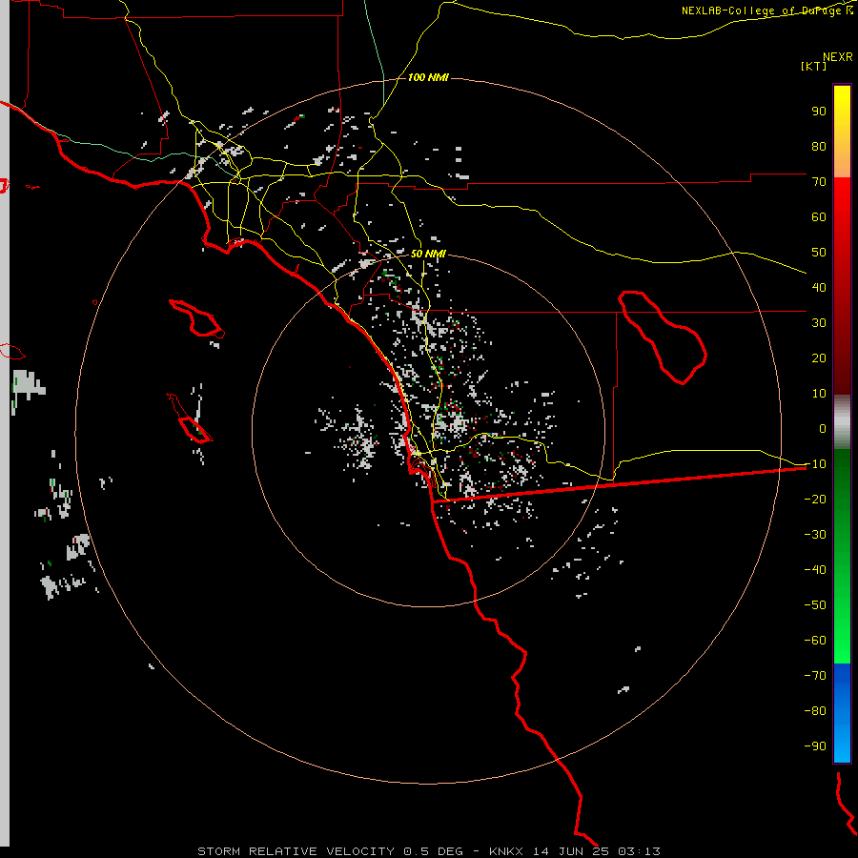Click the 60 value on velocity scale
This screenshot has width=858, height=858.
(819, 217)
